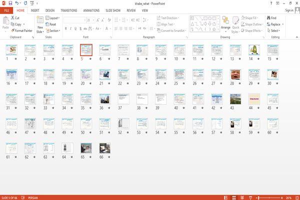
Task: Click Convert to SmartArt button
Action: coord(171,31)
